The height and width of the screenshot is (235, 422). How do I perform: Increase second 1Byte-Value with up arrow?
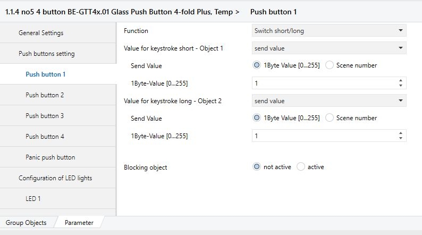(x=400, y=133)
